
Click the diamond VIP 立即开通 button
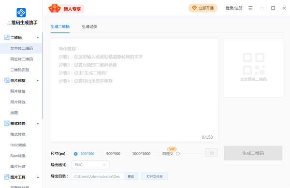point(203,8)
